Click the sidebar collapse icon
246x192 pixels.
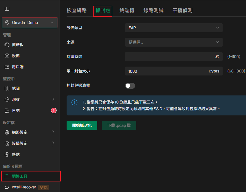point(7,9)
